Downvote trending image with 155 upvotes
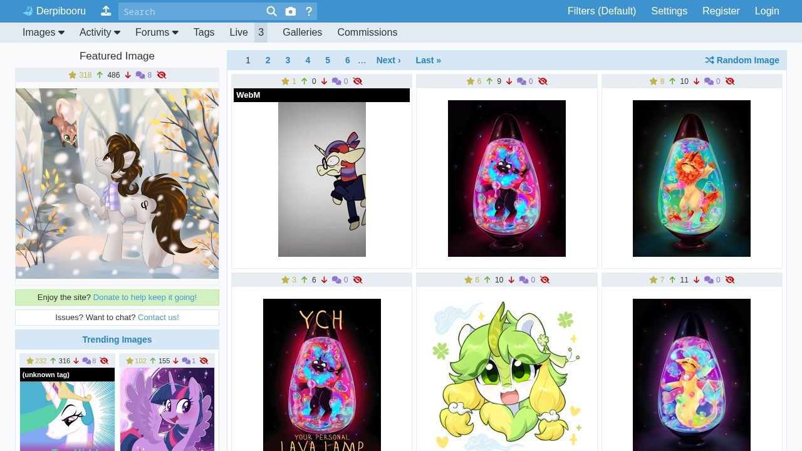802x451 pixels. [x=176, y=361]
